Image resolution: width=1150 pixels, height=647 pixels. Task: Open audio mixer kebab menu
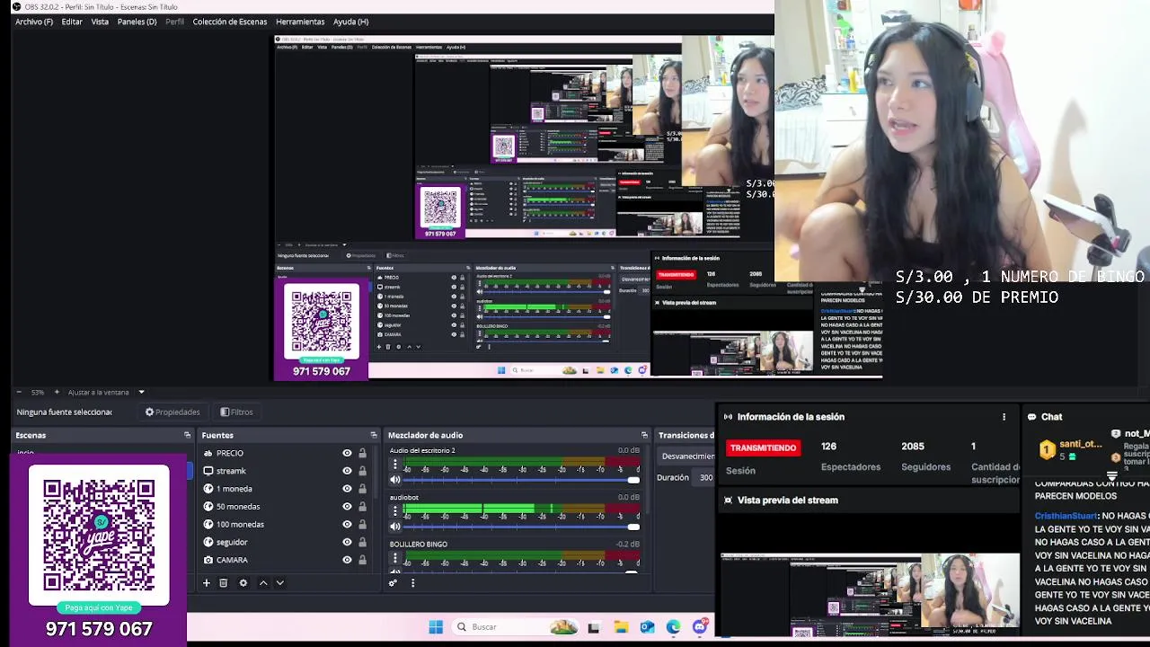pos(412,583)
